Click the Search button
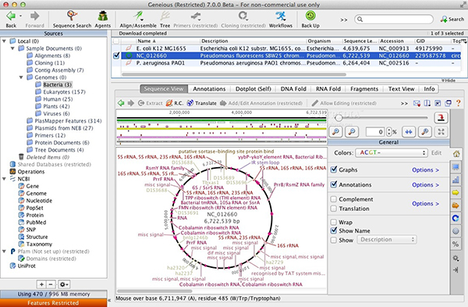468x307 pixels. coord(452,20)
